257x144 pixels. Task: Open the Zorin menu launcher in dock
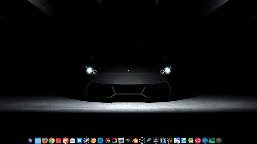30,140
